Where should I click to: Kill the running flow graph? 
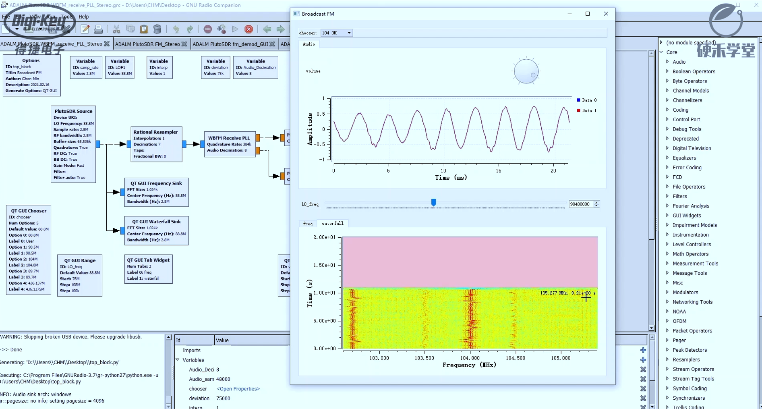[249, 29]
